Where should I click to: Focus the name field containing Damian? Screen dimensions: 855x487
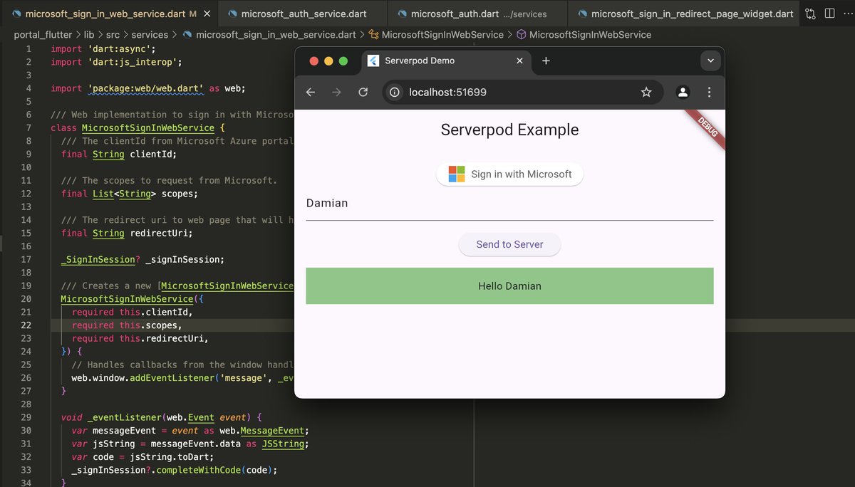coord(509,204)
